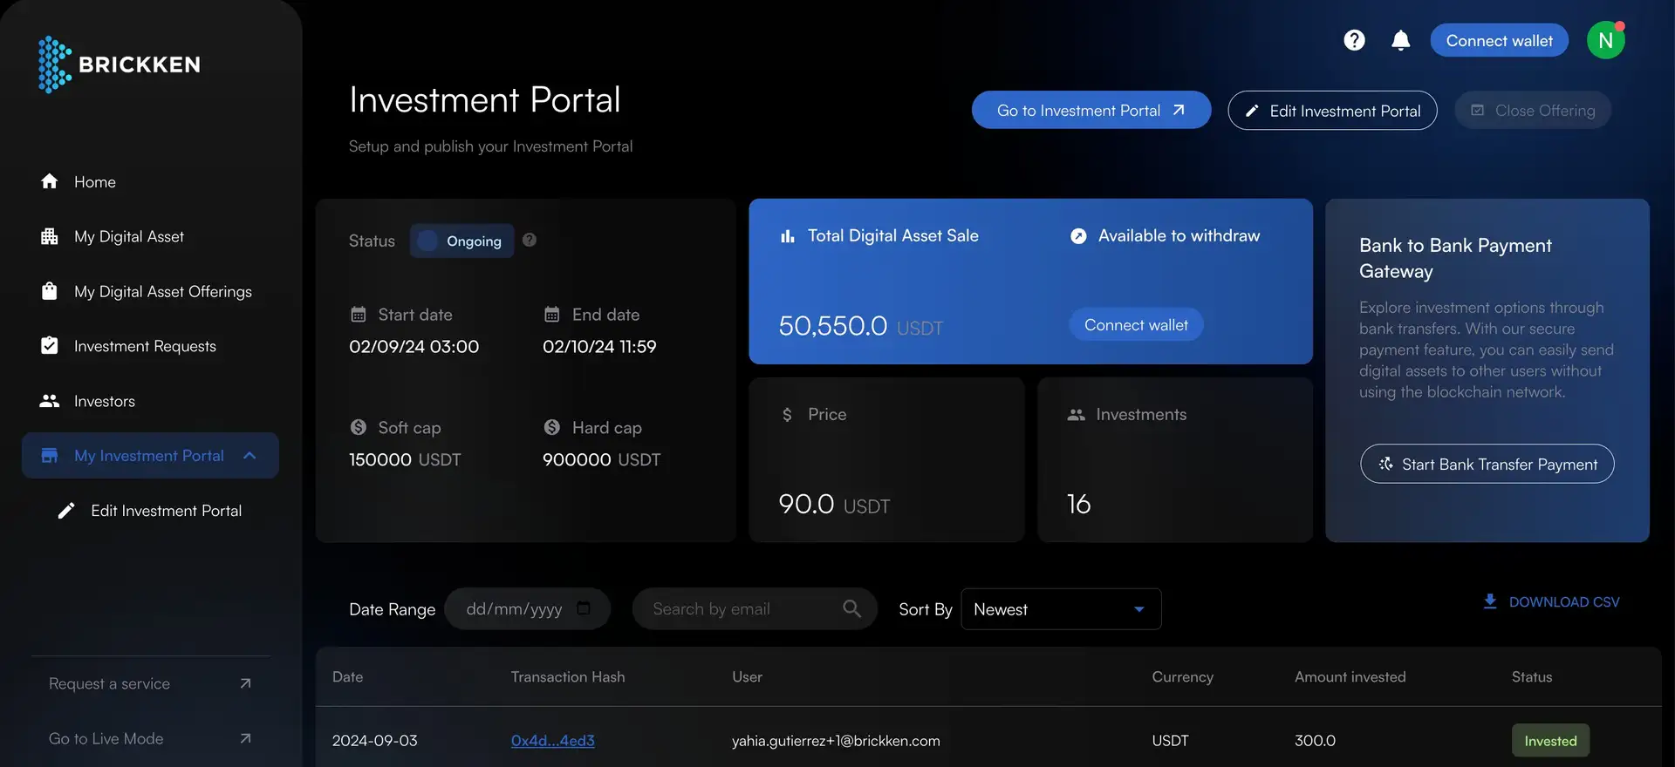Open Investors page
The image size is (1675, 767).
(x=105, y=401)
